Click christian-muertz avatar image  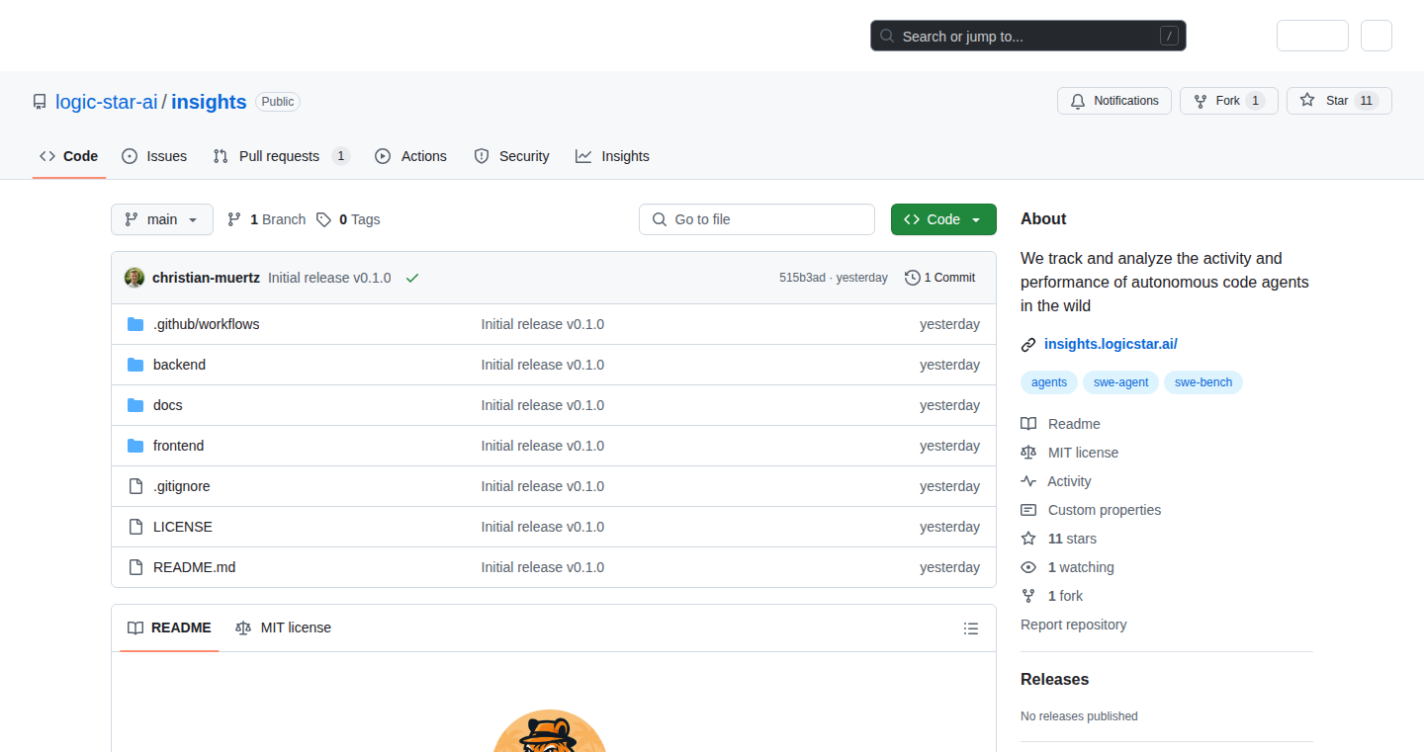point(134,278)
